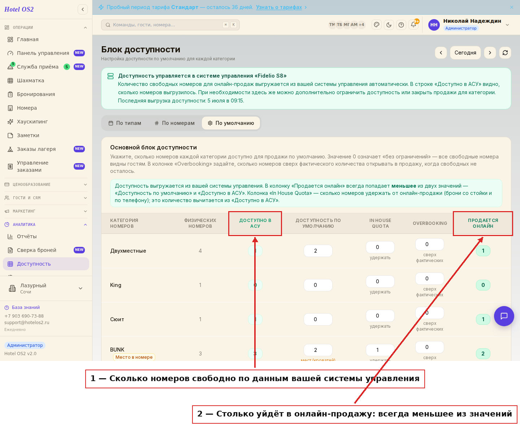Go to previous date with left arrow
The image size is (520, 432).
pyautogui.click(x=441, y=53)
